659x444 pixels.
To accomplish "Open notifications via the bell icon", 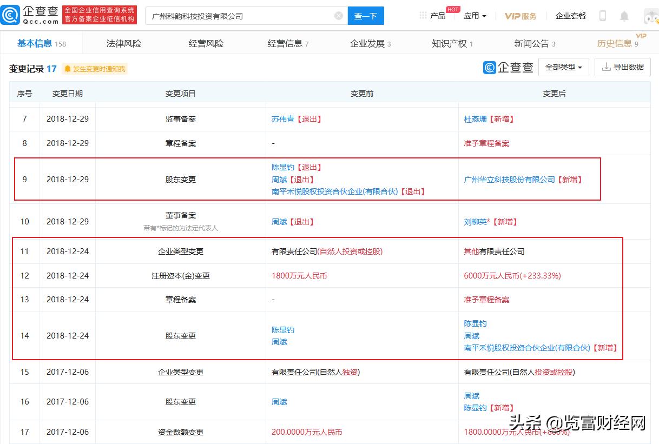I will click(x=624, y=16).
